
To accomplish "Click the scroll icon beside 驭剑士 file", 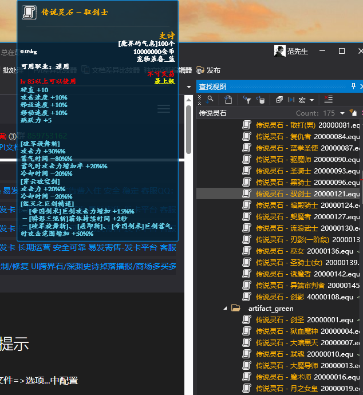I will point(247,193).
